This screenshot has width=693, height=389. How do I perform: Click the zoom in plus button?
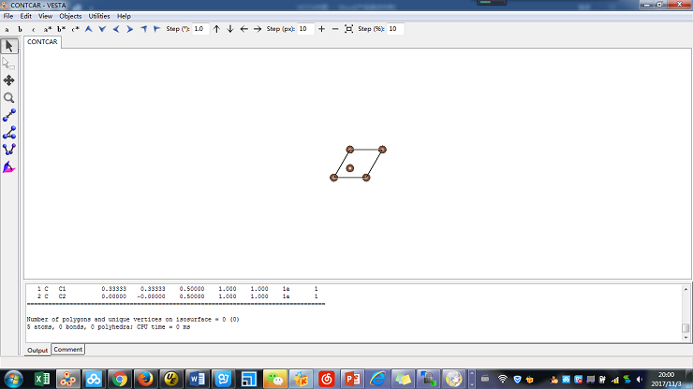(x=322, y=29)
